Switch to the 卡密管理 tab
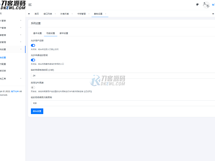The image size is (215, 161). click(81, 14)
